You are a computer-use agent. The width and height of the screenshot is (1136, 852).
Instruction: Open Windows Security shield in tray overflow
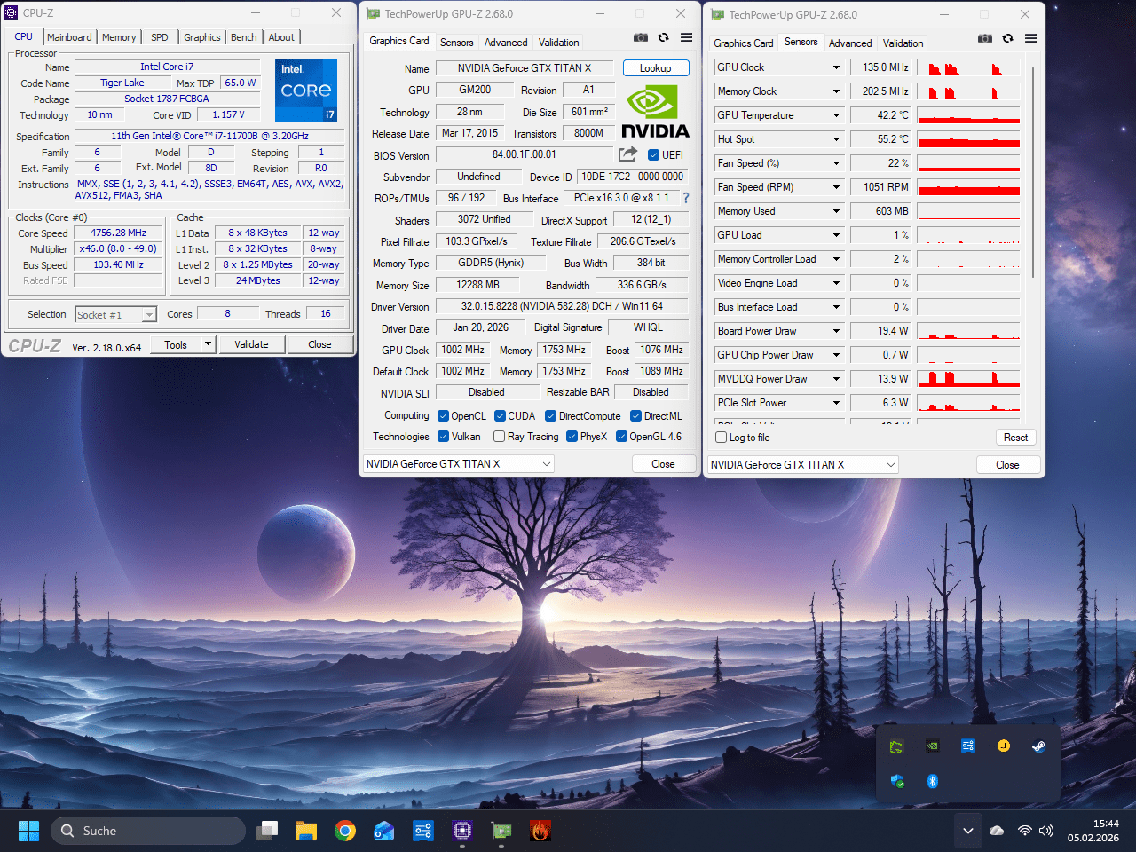point(897,782)
